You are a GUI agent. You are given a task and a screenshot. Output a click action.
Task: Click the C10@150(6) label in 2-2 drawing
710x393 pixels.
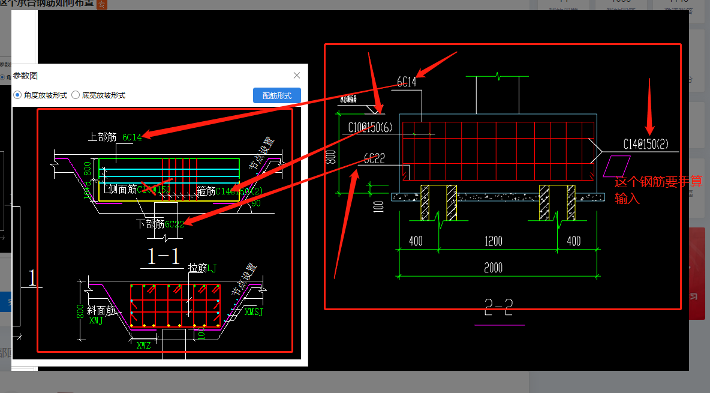point(371,127)
